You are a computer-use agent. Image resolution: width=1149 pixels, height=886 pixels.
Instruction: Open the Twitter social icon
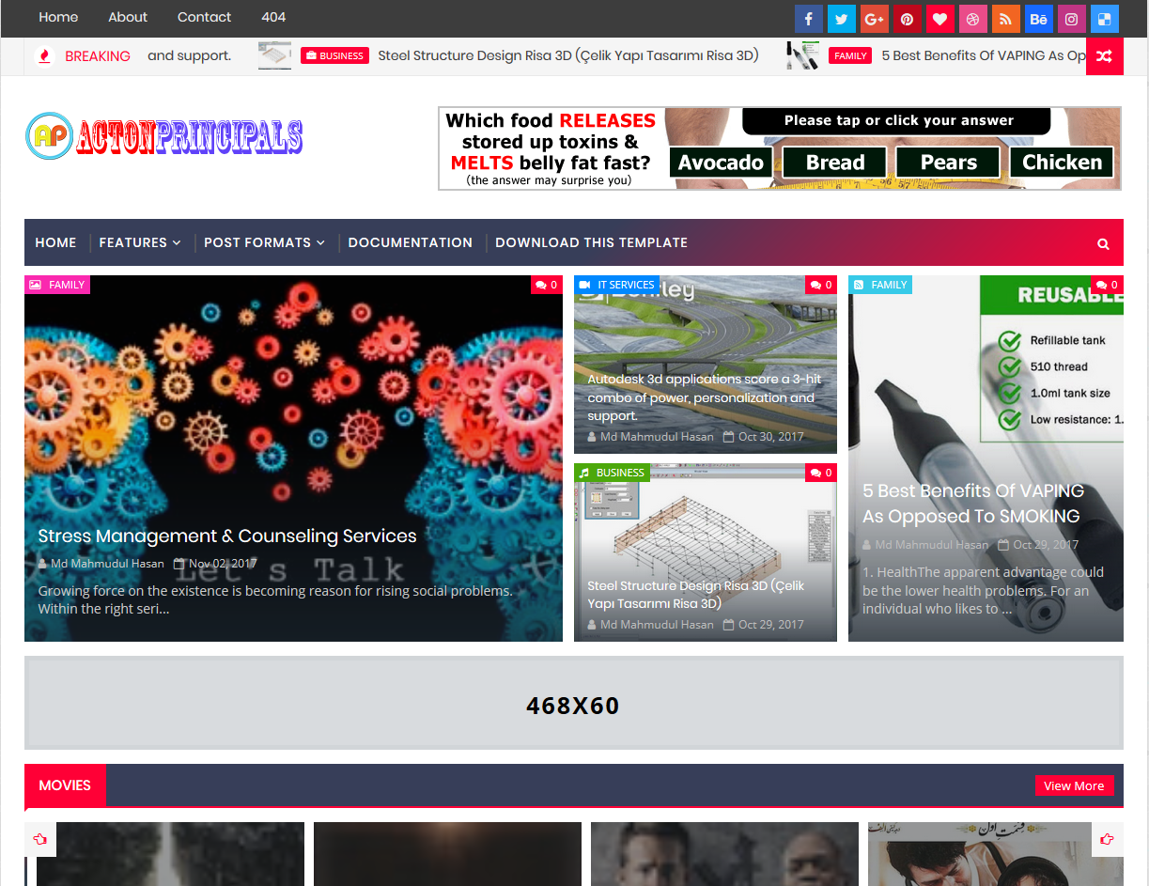tap(841, 19)
